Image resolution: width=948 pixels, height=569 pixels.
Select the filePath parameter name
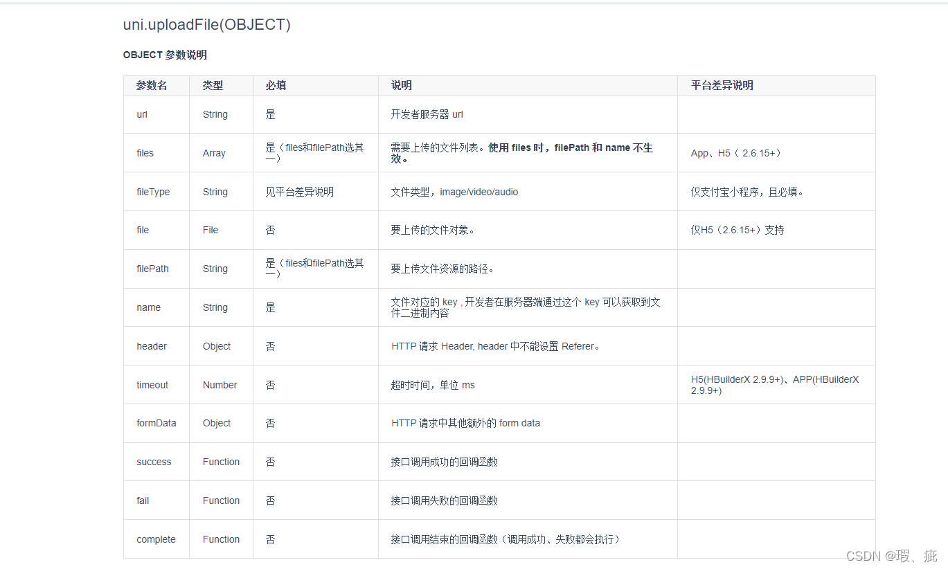[x=152, y=269]
